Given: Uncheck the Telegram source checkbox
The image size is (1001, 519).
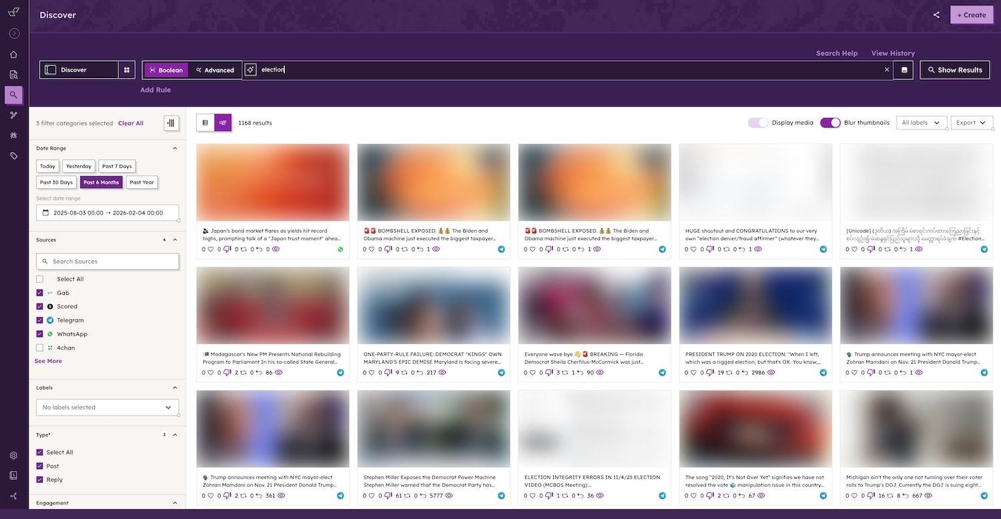Looking at the screenshot, I should [x=39, y=320].
